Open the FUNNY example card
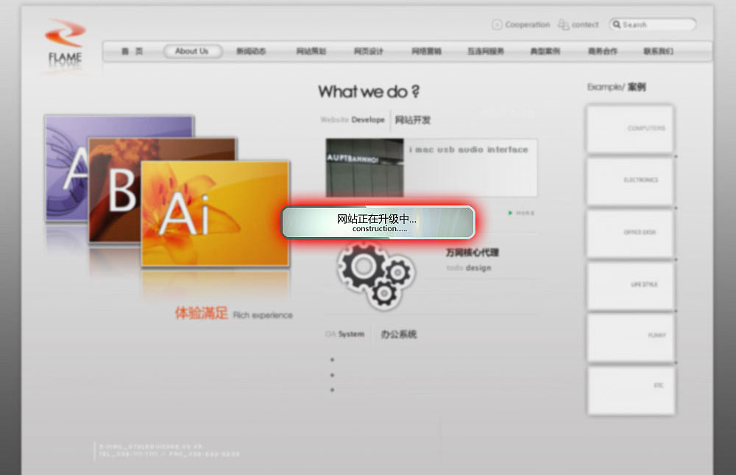The height and width of the screenshot is (475, 736). (x=631, y=337)
